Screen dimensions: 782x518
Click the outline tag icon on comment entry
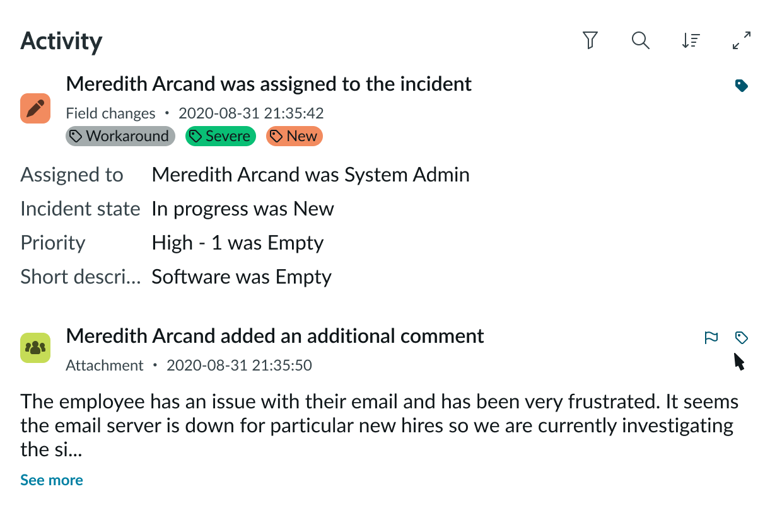tap(742, 338)
